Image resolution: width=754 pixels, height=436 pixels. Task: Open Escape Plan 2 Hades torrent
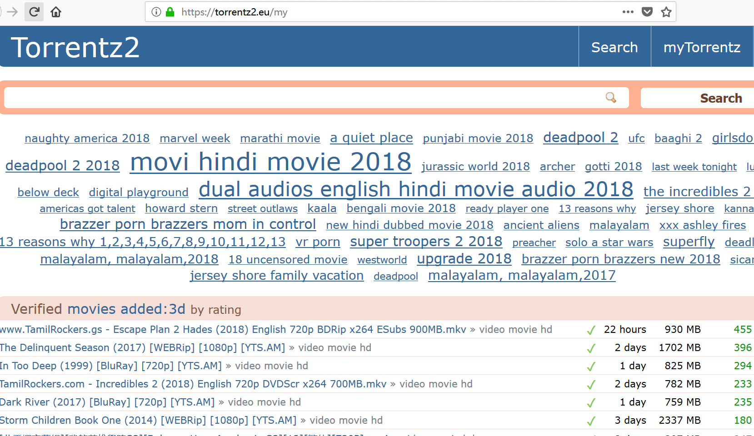point(233,329)
